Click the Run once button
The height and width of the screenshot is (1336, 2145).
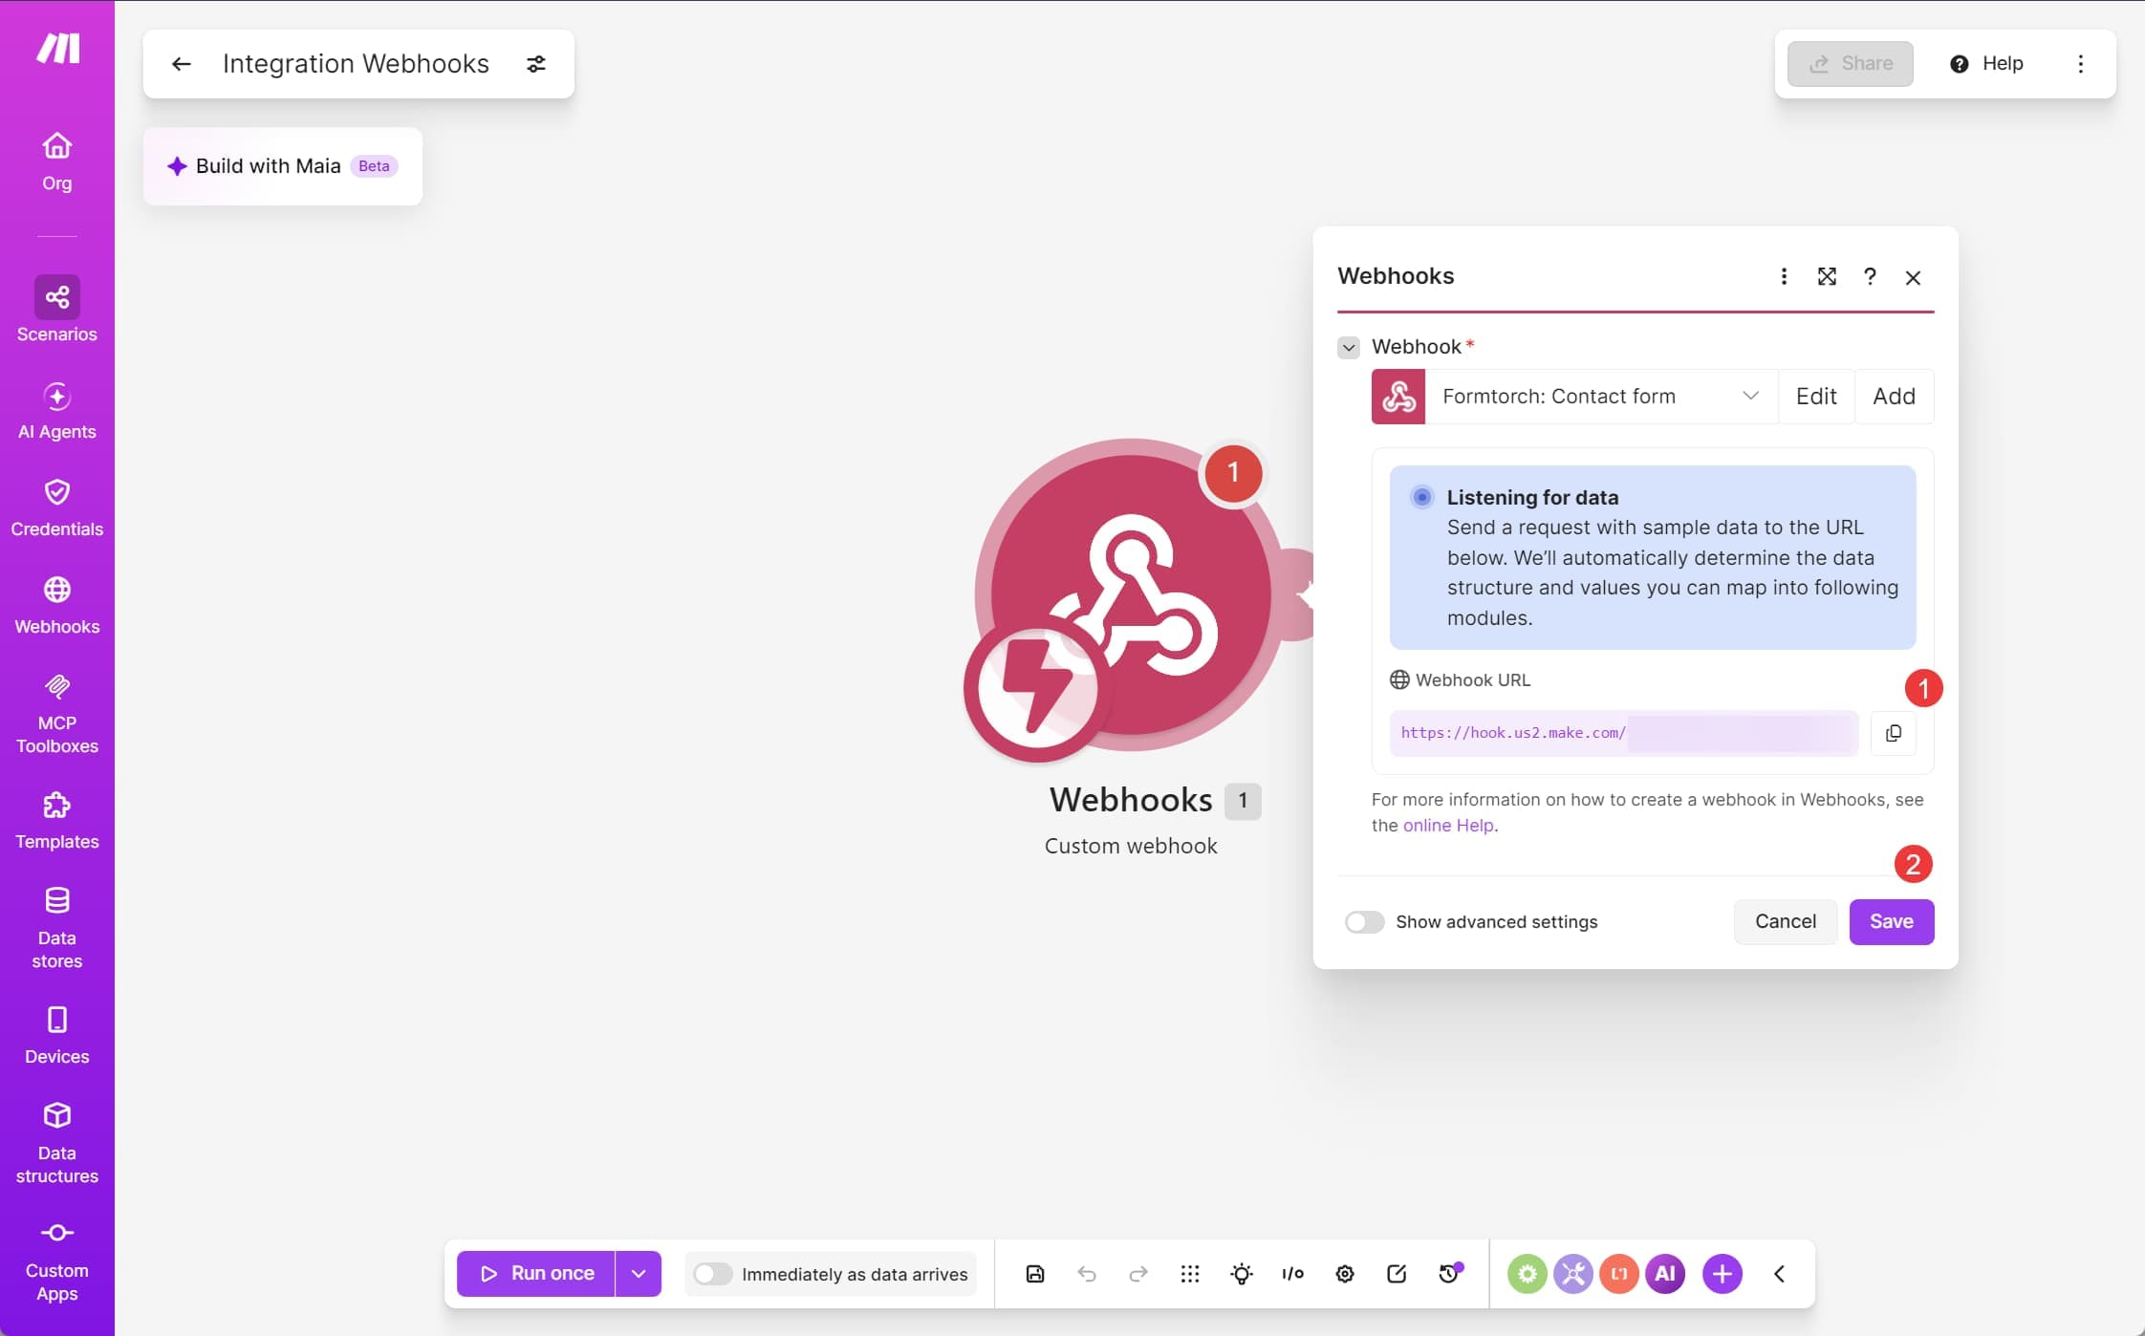[535, 1274]
